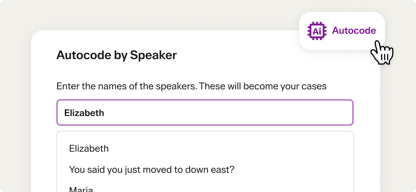This screenshot has height=192, width=416.
Task: Click the hand pointer cursor icon
Action: click(x=382, y=53)
